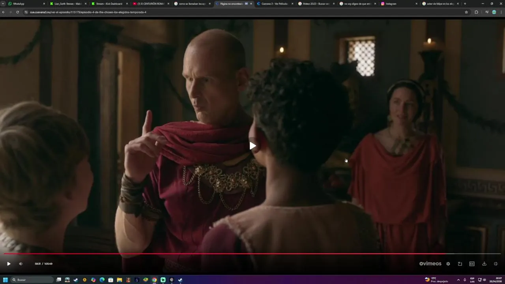Open the Windows Start menu
505x284 pixels.
point(6,280)
